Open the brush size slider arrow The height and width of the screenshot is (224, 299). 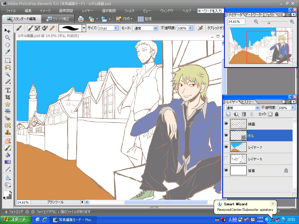tap(116, 28)
